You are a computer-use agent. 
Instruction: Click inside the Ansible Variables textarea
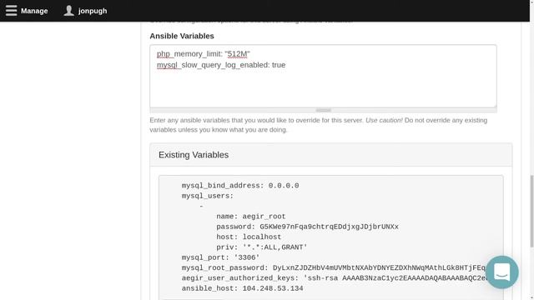[x=323, y=76]
